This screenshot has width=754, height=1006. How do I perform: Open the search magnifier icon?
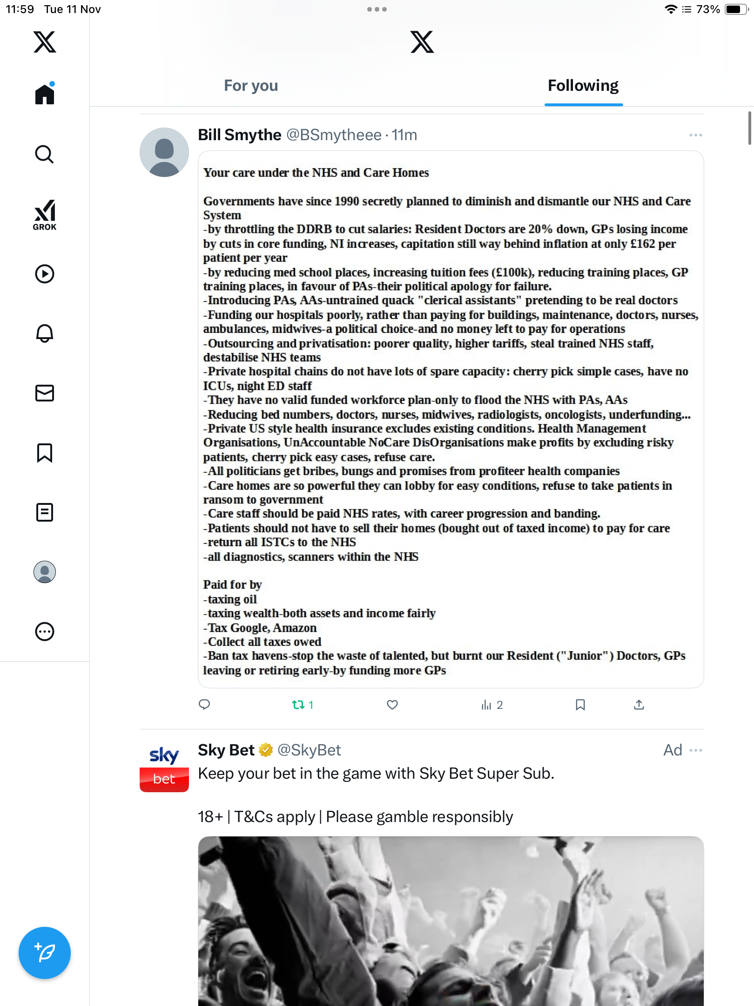[45, 155]
